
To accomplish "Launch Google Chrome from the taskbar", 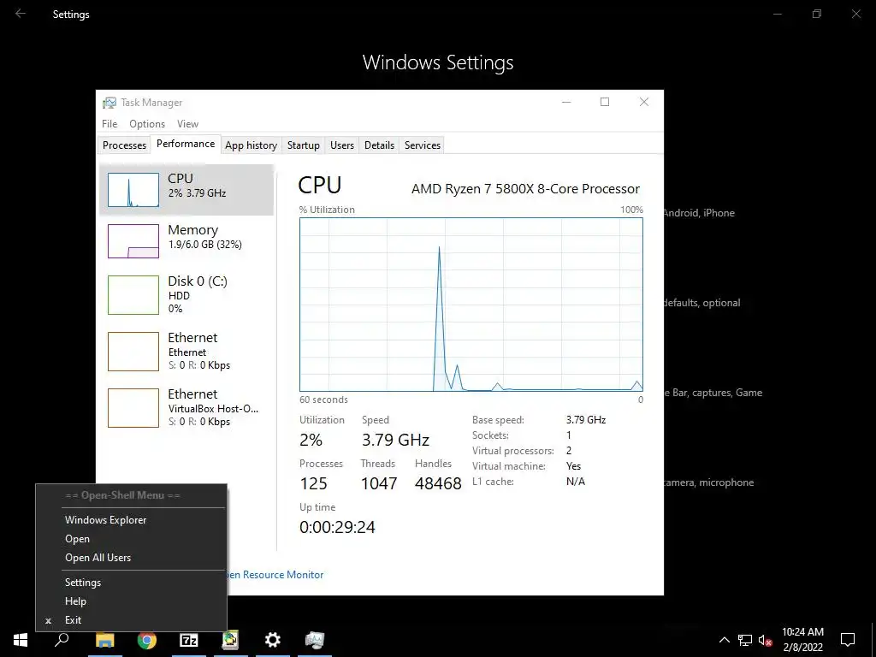I will 147,640.
